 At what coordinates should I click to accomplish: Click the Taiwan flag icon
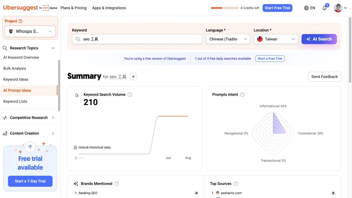point(260,39)
